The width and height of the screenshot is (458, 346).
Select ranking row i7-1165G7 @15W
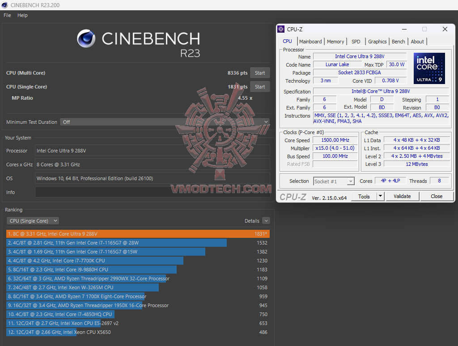(138, 252)
